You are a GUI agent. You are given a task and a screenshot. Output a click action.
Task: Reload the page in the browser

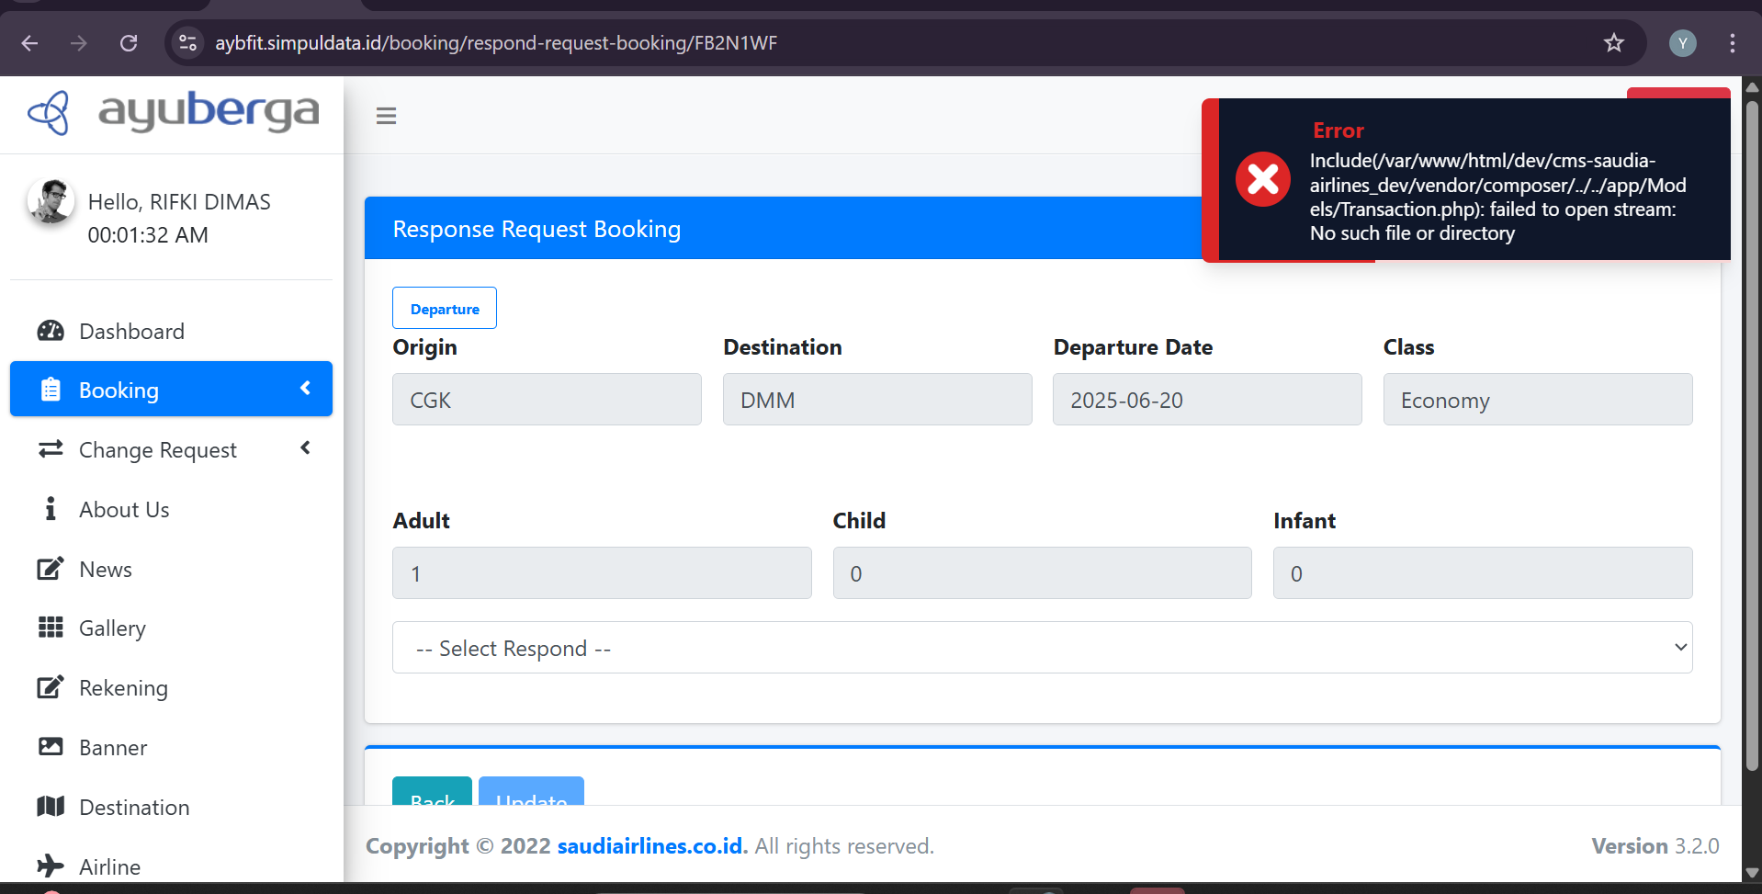click(129, 43)
